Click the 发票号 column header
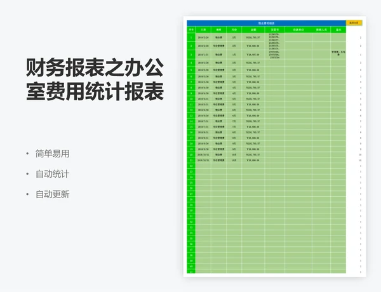This screenshot has height=292, width=381. tap(275, 30)
